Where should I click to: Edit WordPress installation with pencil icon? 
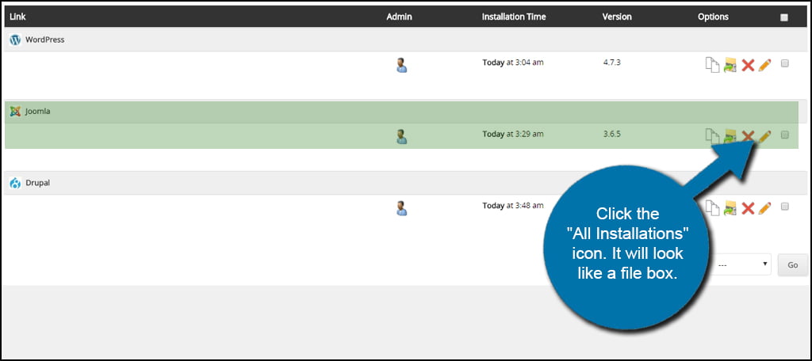click(764, 65)
